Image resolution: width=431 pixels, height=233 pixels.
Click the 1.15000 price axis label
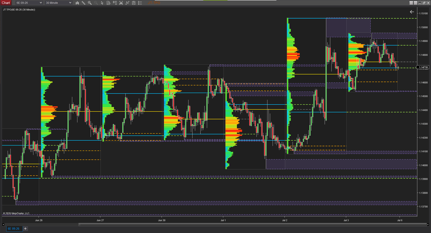click(x=423, y=27)
